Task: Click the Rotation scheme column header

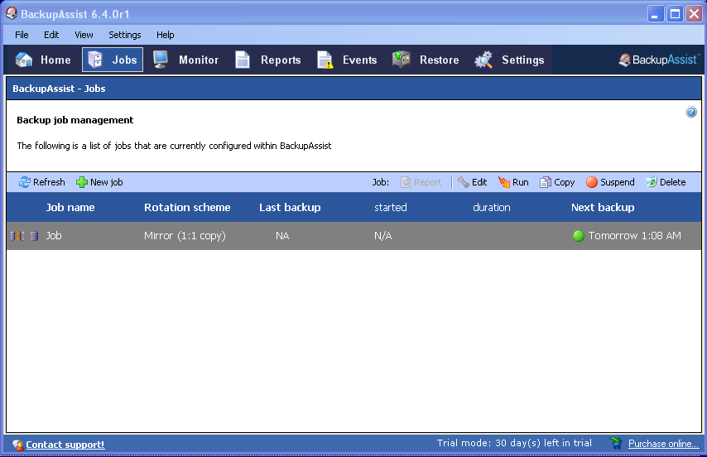Action: point(187,207)
